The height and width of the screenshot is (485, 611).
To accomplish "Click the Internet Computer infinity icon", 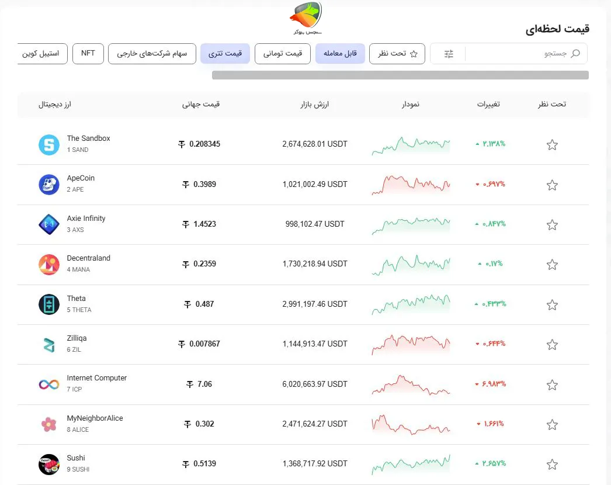I will 49,384.
